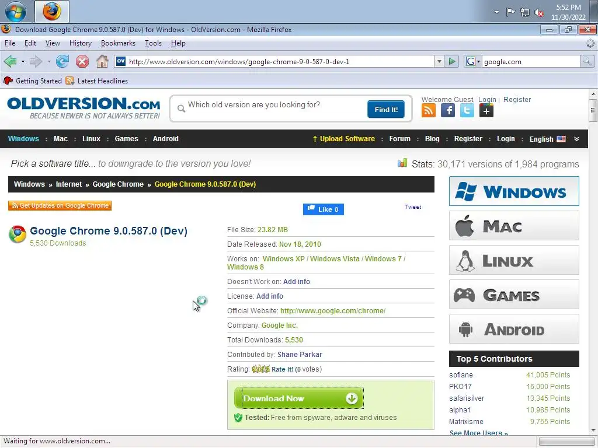Click the large Linux sidebar banner

(514, 260)
